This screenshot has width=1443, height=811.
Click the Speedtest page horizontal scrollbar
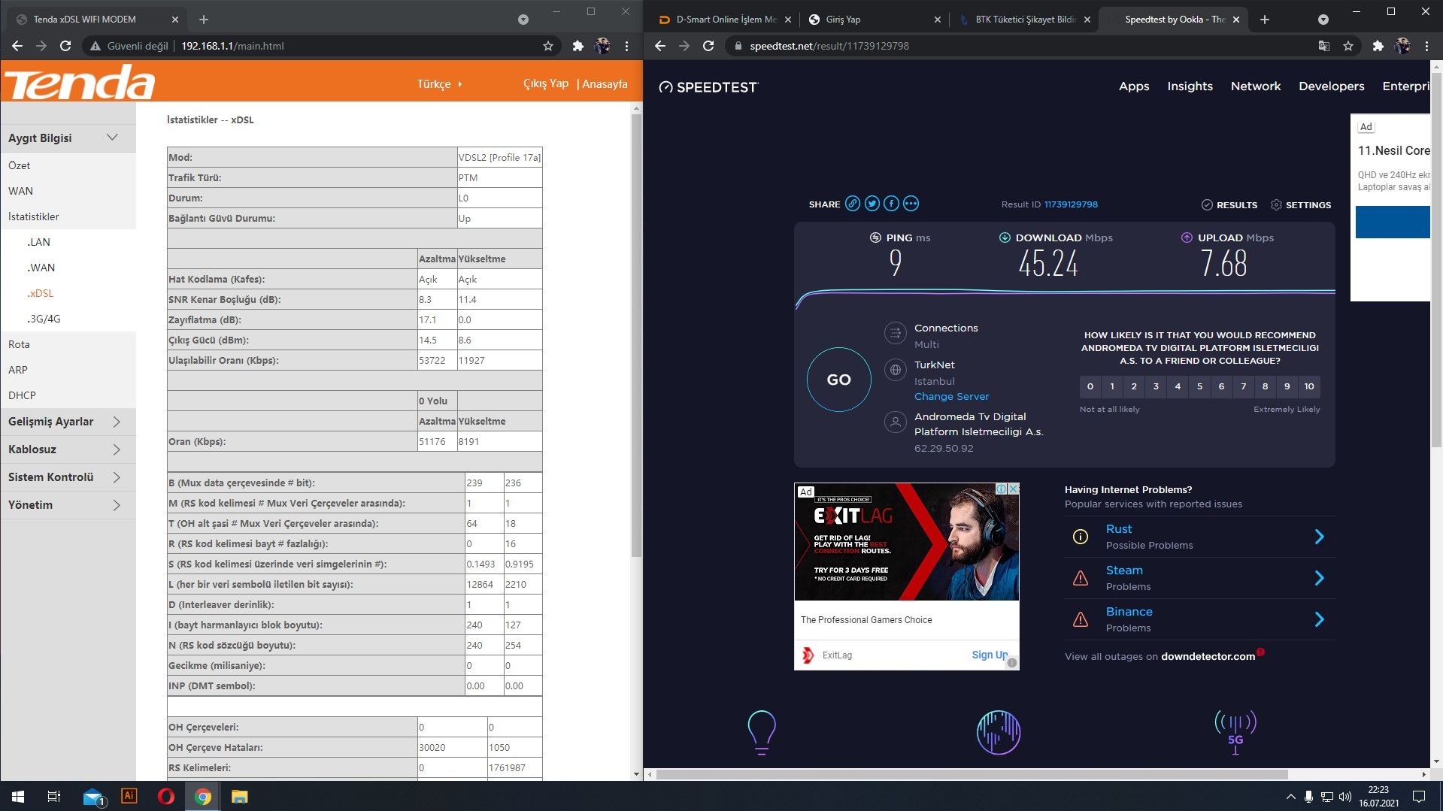pos(972,773)
